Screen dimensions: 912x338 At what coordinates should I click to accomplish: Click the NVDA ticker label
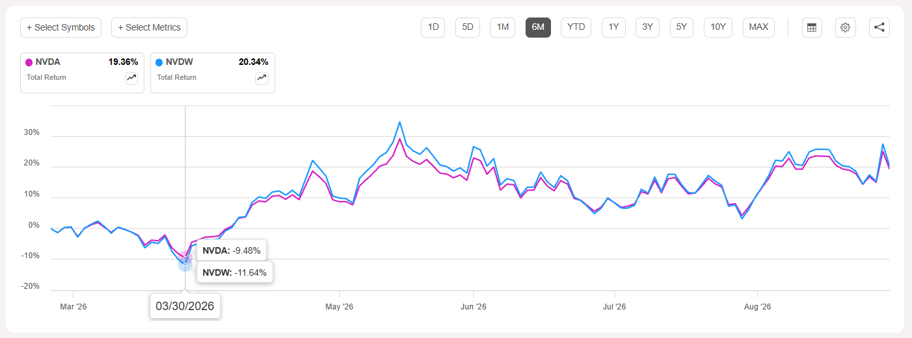[47, 62]
